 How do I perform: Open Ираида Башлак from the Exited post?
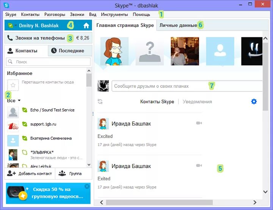click(x=131, y=166)
